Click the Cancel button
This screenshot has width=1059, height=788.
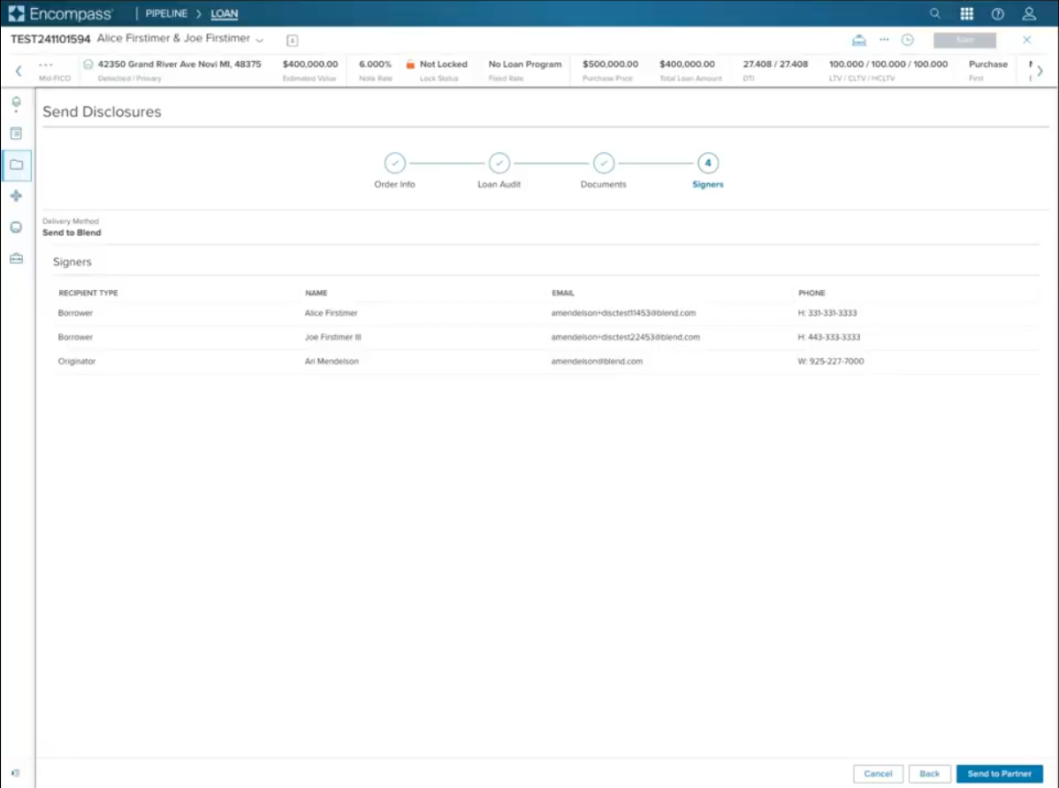[x=878, y=774]
